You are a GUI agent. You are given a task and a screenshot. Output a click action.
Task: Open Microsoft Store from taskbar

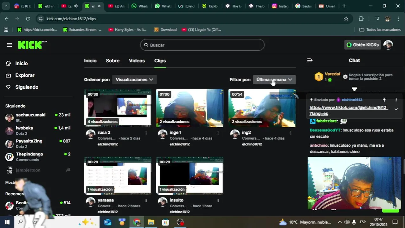165,222
